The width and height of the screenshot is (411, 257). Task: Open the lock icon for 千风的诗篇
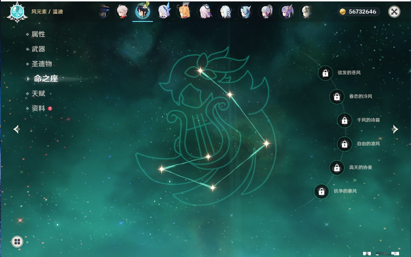point(345,120)
